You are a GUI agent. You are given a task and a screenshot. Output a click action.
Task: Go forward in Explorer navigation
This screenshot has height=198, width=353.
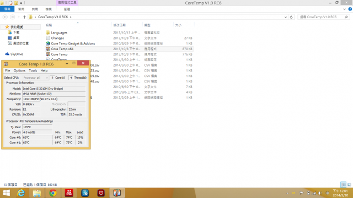12,17
